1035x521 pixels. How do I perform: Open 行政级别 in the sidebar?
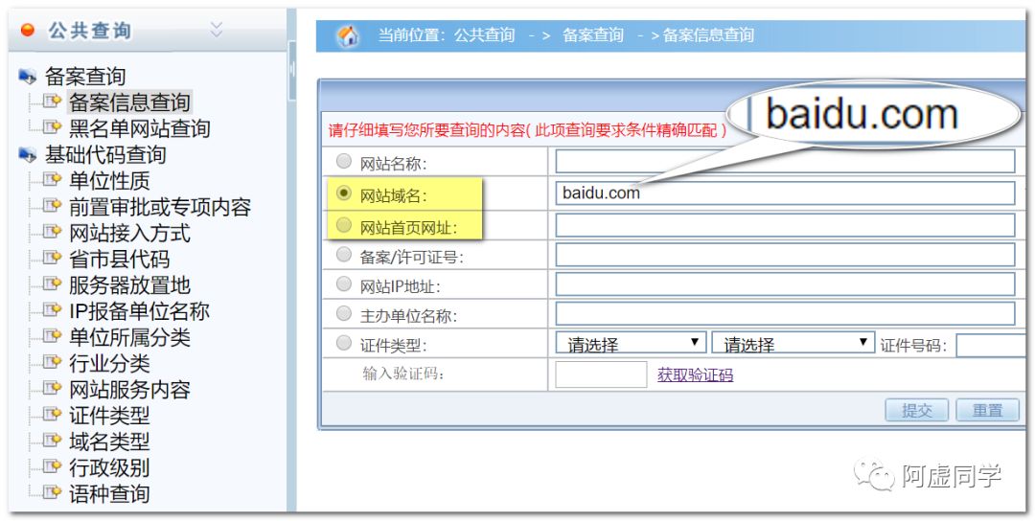point(109,467)
